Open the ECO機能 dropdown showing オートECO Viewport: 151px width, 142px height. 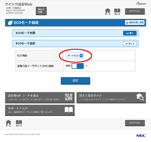[75, 55]
